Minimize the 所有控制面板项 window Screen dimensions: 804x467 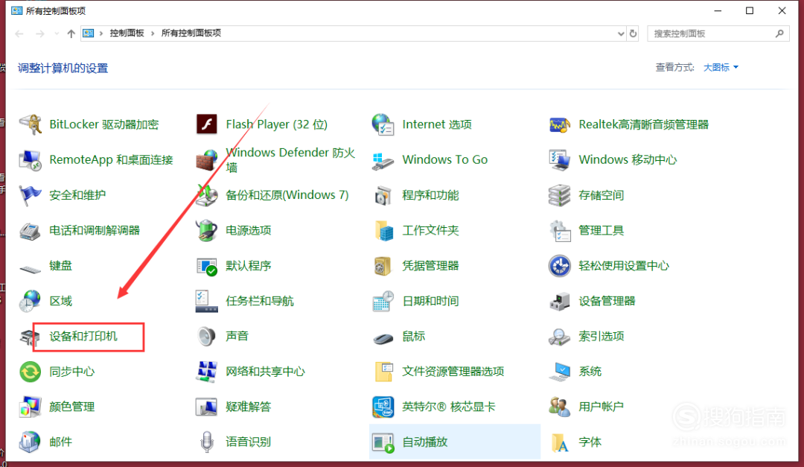(718, 10)
